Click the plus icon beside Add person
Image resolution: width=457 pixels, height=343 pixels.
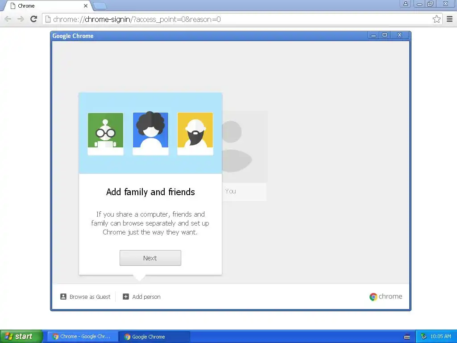[x=125, y=297]
